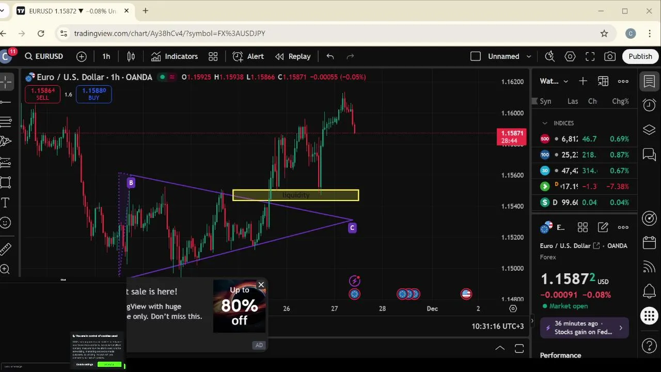The height and width of the screenshot is (372, 661).
Task: Click the SELL 1.15864 button
Action: 42,94
